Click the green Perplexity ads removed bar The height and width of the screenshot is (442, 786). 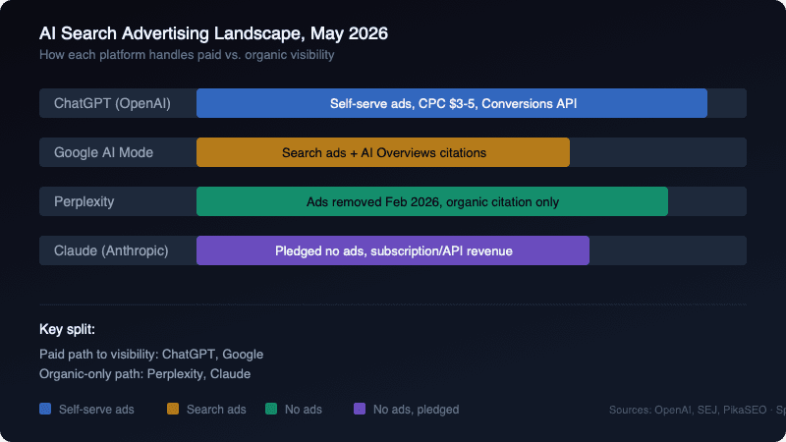(x=432, y=201)
